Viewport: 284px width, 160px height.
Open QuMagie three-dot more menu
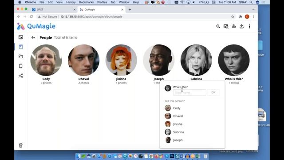pyautogui.click(x=249, y=27)
